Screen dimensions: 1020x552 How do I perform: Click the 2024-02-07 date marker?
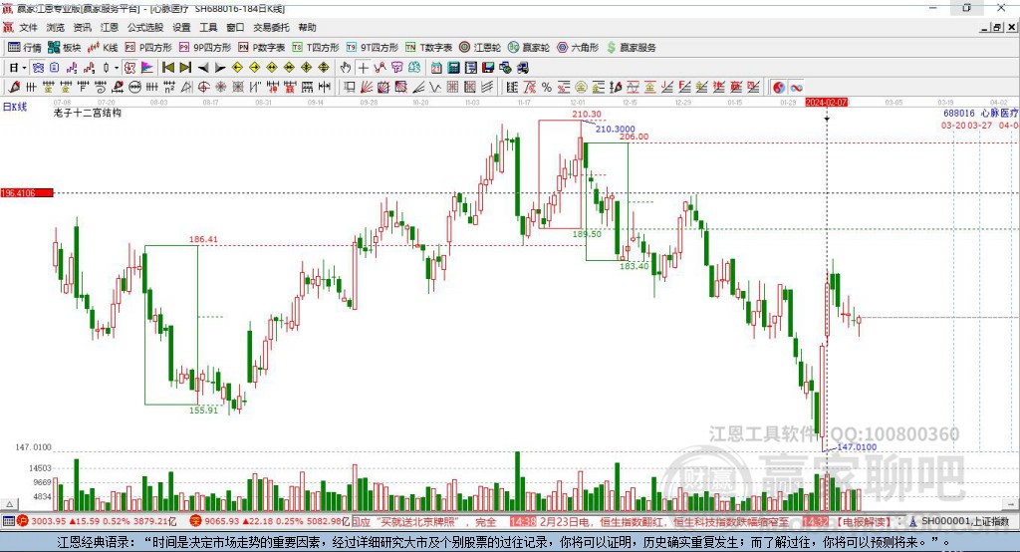pos(826,103)
